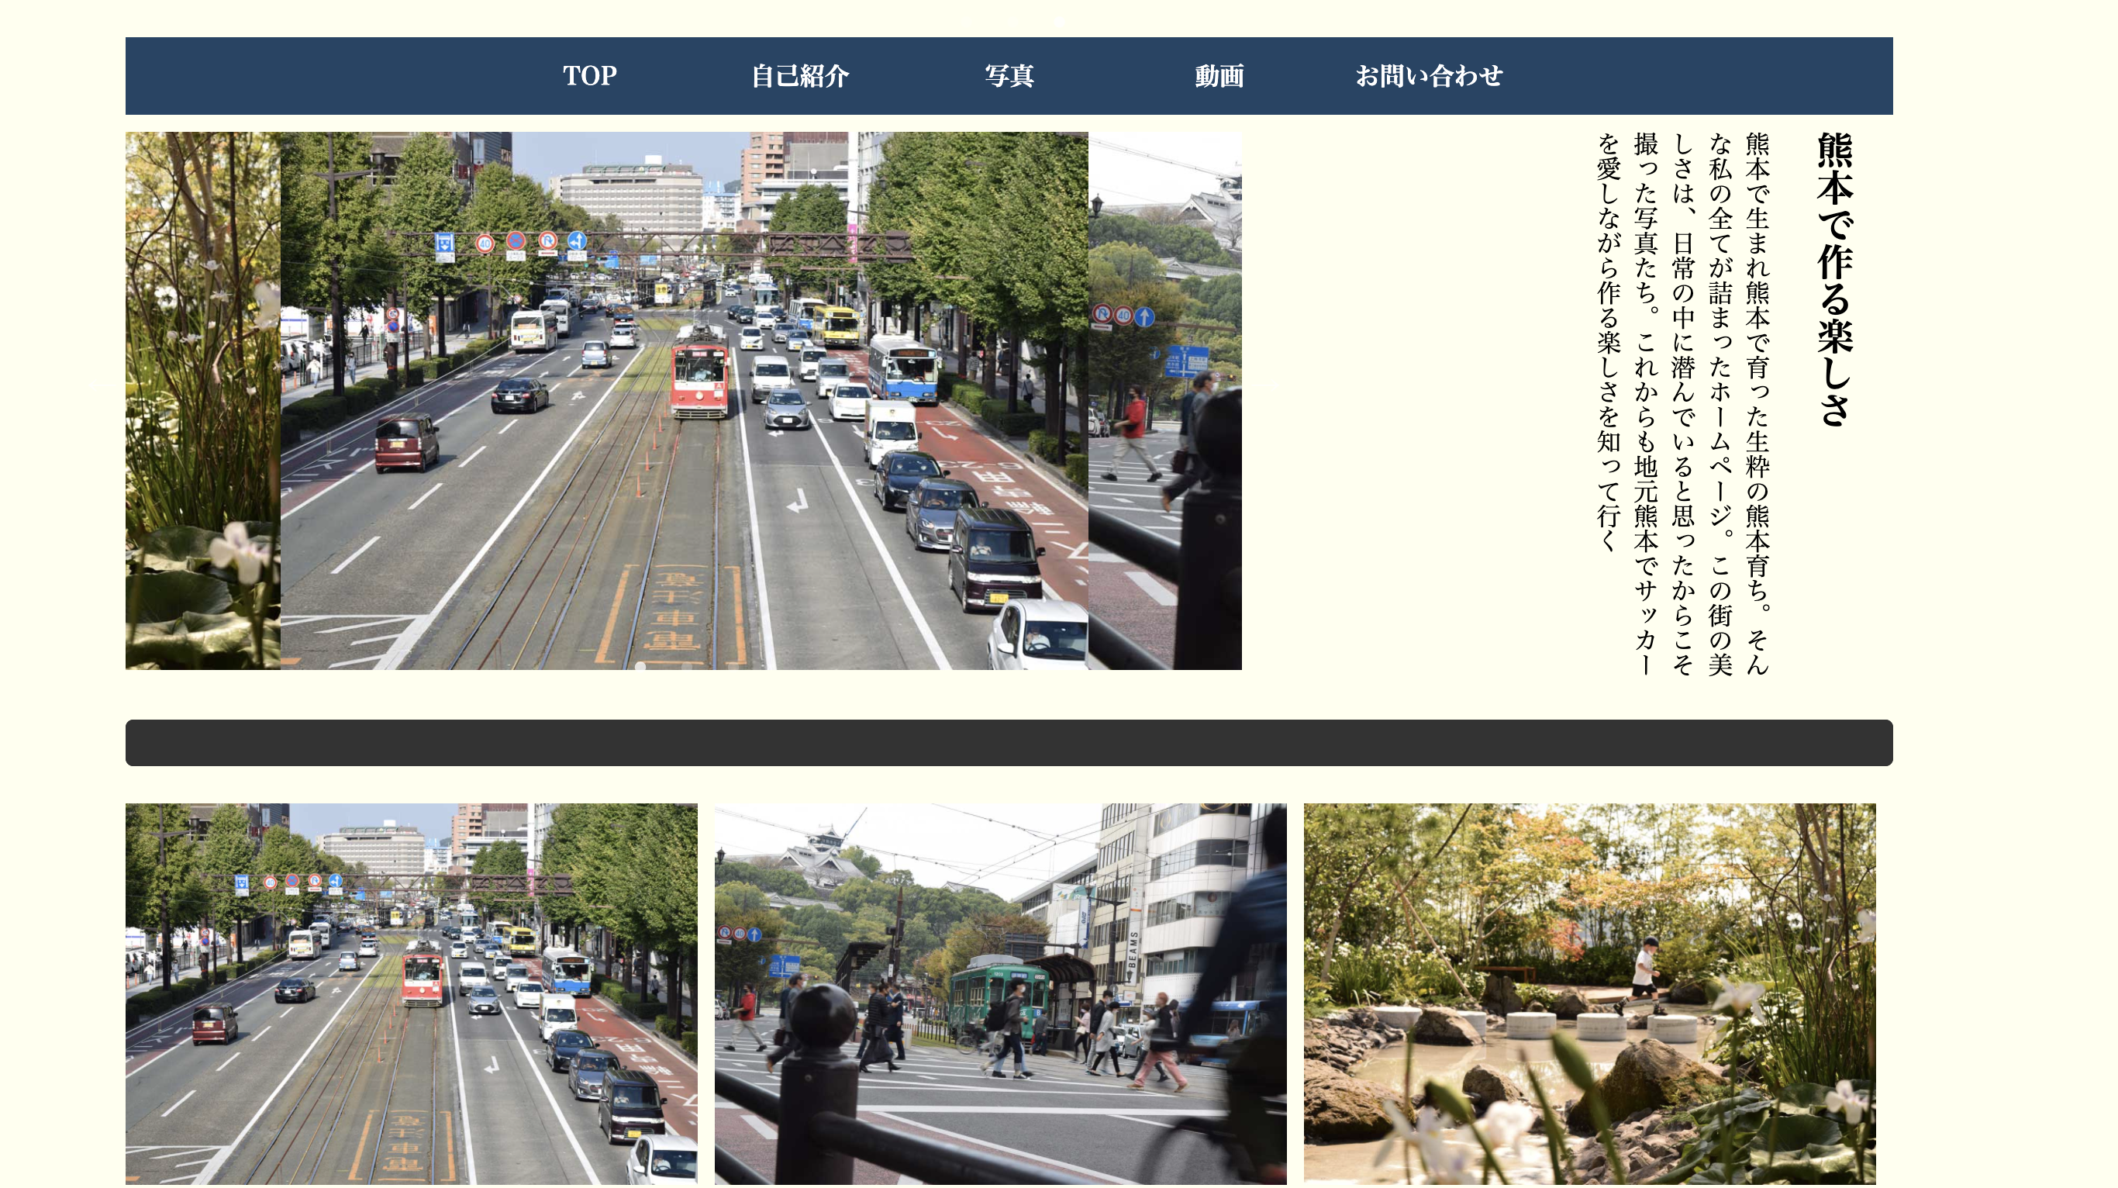
Task: Click the お問い合わせ contact link
Action: [x=1428, y=76]
